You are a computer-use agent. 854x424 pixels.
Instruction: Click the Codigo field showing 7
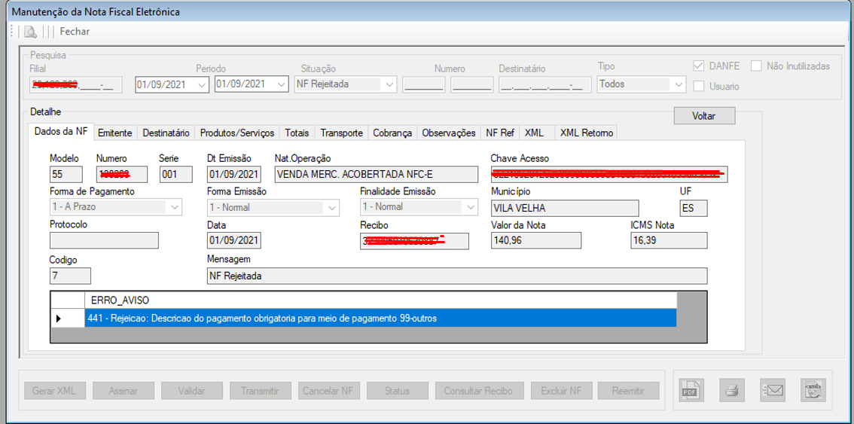click(70, 276)
